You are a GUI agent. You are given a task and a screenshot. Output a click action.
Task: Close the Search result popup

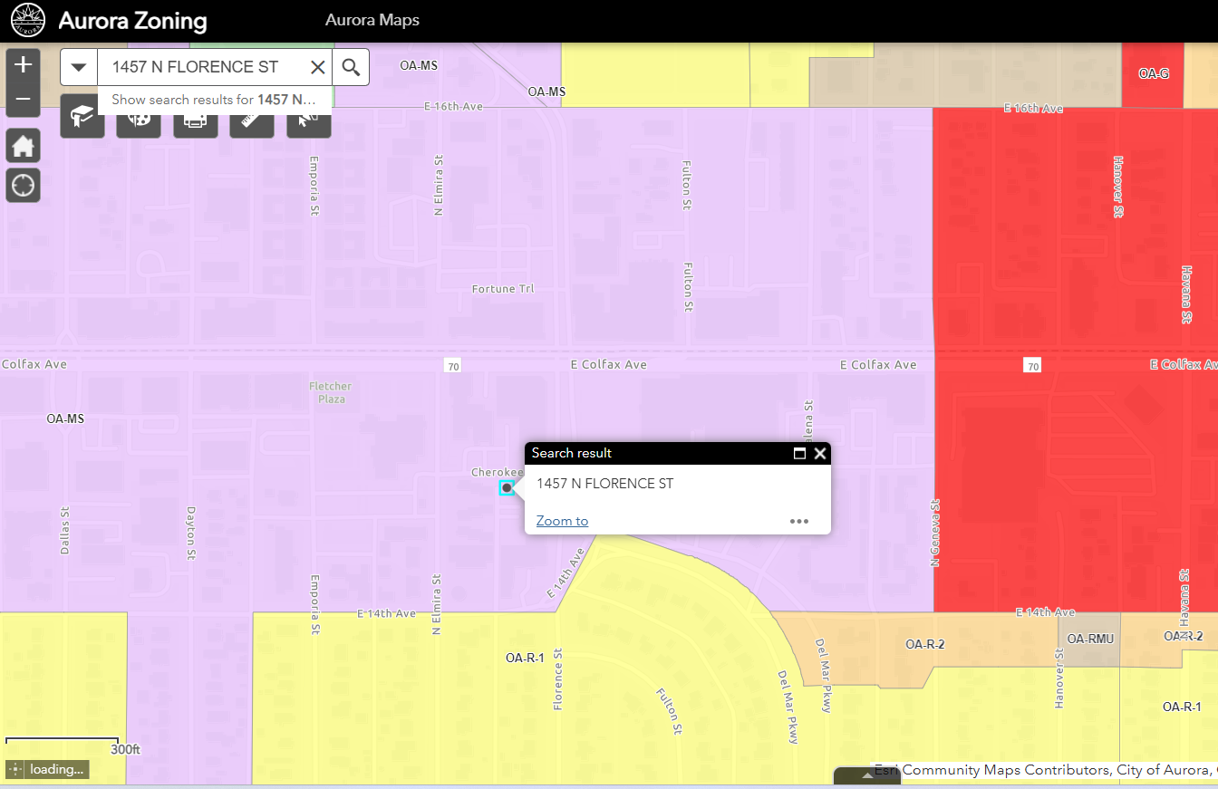tap(820, 453)
